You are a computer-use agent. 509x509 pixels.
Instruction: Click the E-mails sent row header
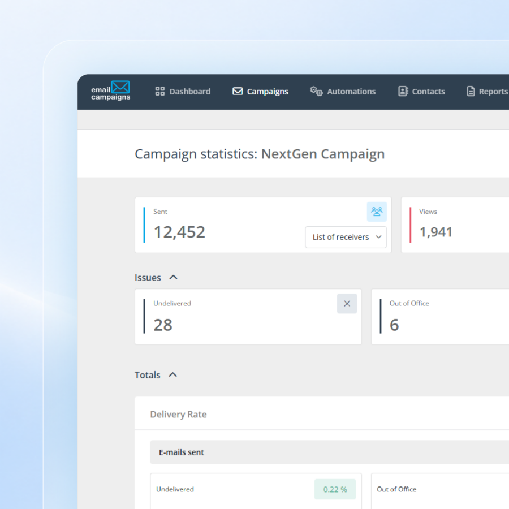click(x=329, y=452)
